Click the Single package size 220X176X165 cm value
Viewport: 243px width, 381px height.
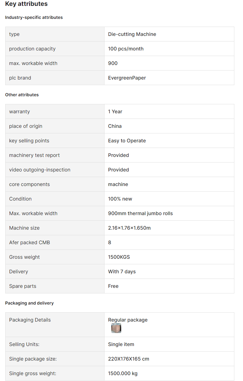click(x=129, y=359)
